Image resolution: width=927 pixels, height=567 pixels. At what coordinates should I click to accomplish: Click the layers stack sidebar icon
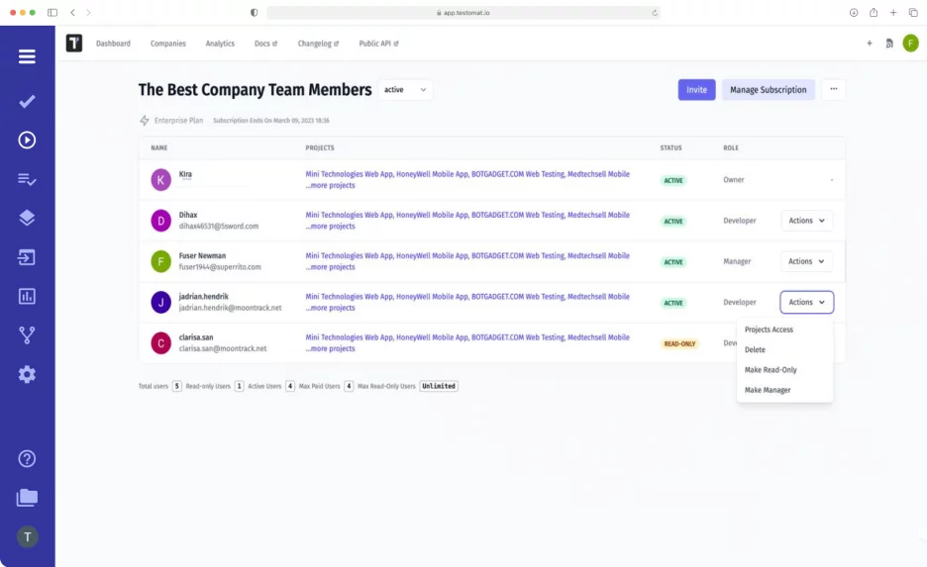coord(27,218)
